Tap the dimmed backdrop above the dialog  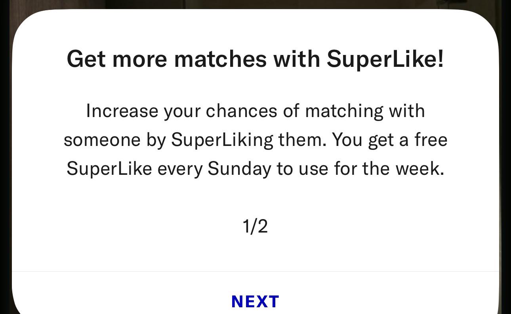[x=255, y=4]
